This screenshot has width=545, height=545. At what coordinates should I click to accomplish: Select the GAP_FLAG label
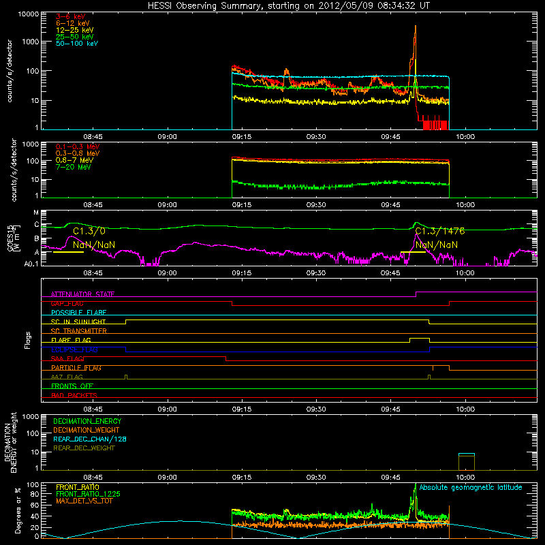tap(67, 303)
